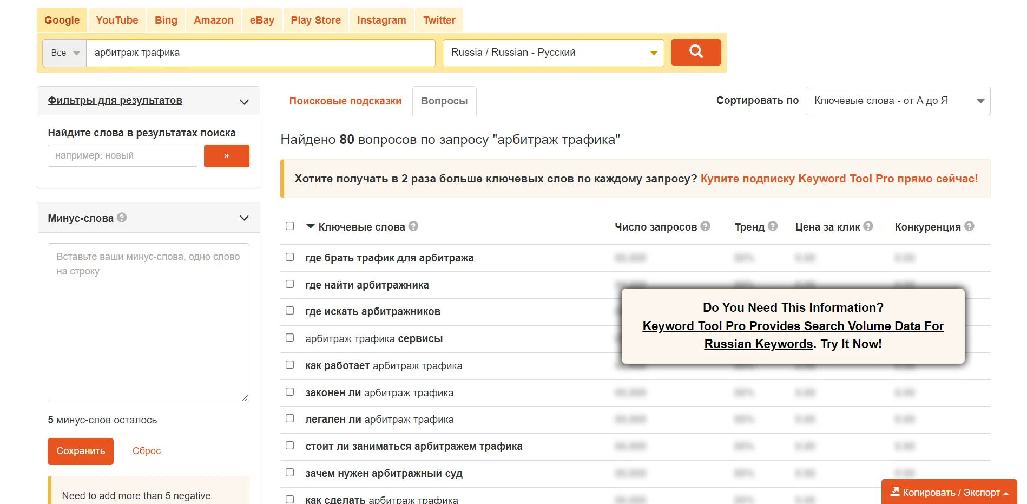Open the Russia / Russian language dropdown
The height and width of the screenshot is (504, 1027).
[x=553, y=53]
